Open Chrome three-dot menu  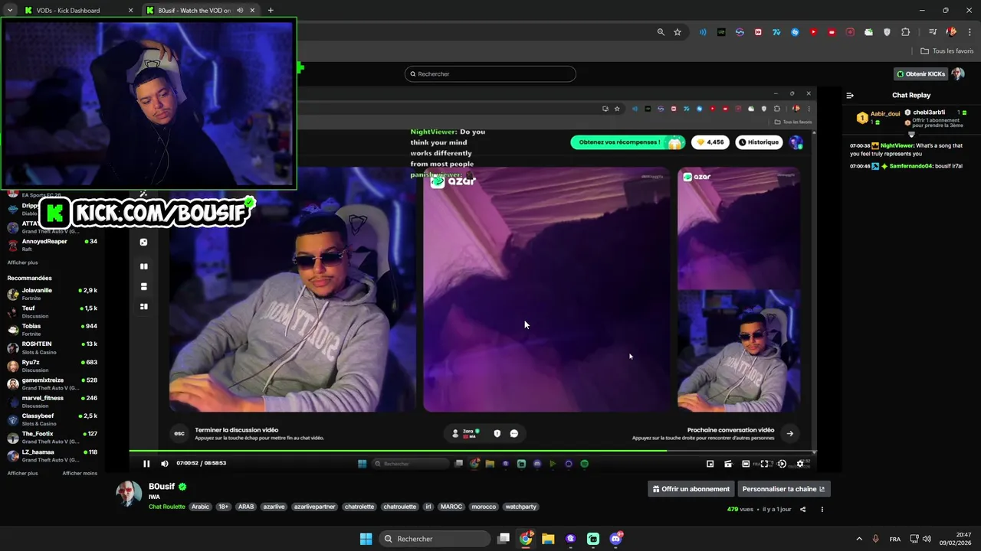tap(969, 32)
